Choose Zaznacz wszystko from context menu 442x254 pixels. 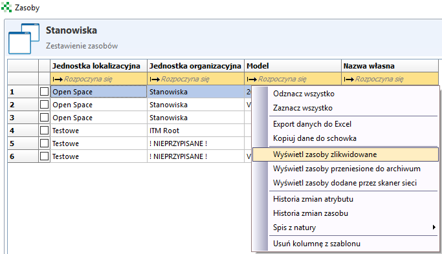tap(346, 108)
